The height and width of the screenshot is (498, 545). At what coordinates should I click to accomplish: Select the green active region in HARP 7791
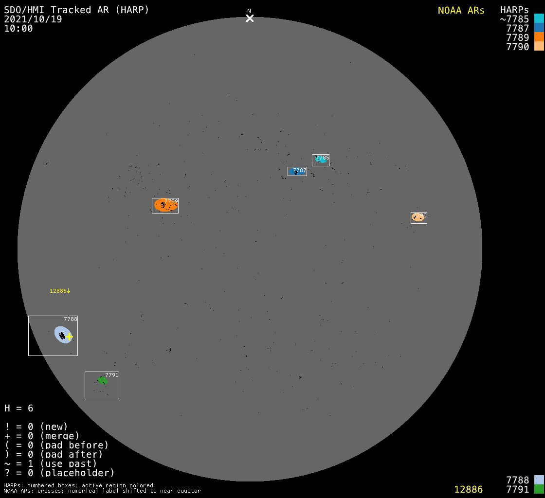102,380
